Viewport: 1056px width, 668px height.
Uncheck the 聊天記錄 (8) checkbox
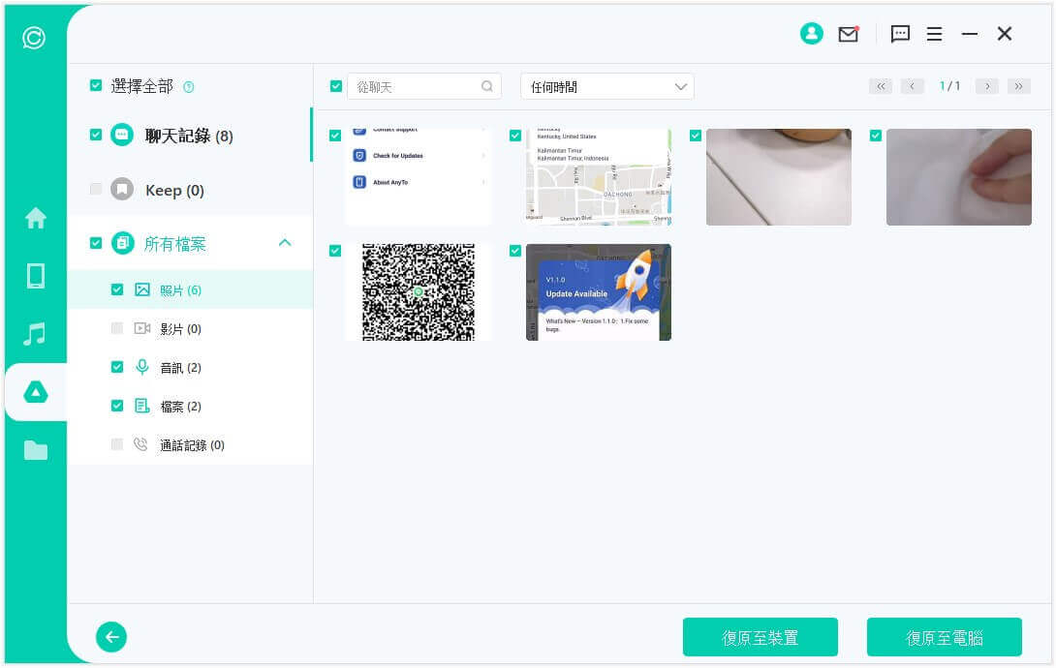(x=96, y=135)
